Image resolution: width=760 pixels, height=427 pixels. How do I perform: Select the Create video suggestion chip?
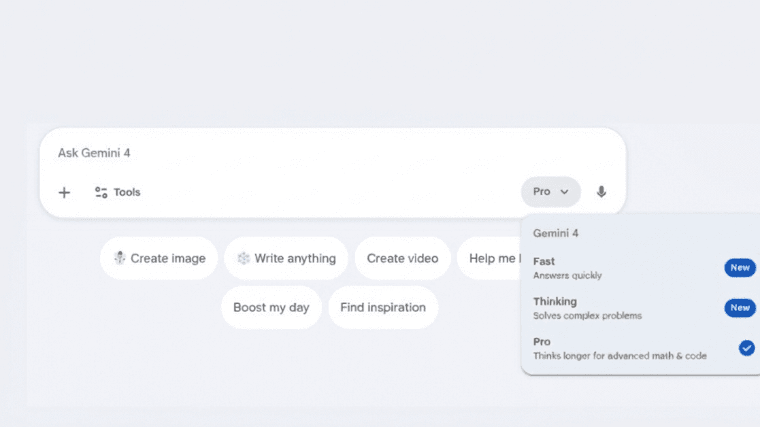coord(402,258)
